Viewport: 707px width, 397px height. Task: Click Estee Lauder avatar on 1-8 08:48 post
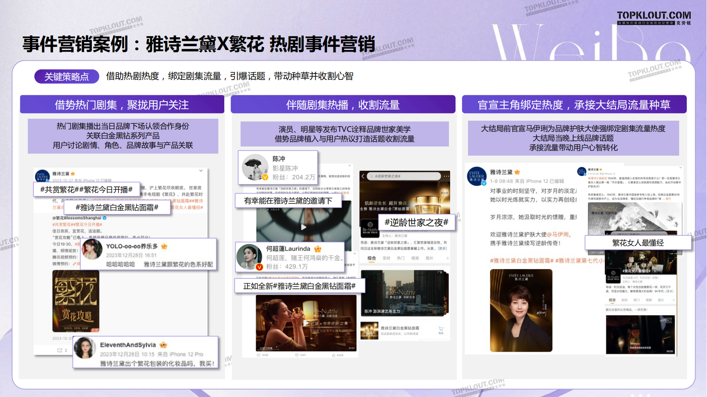click(477, 176)
